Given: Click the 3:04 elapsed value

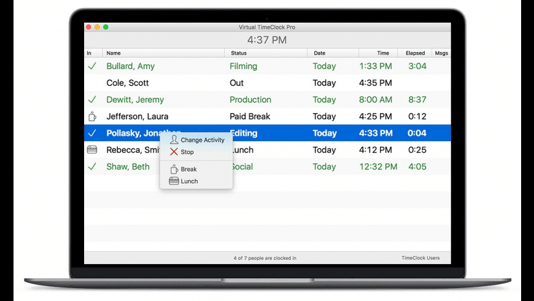Looking at the screenshot, I should [x=417, y=66].
